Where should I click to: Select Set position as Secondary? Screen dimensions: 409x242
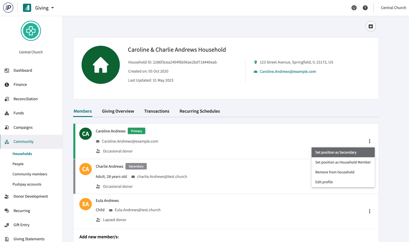click(336, 152)
